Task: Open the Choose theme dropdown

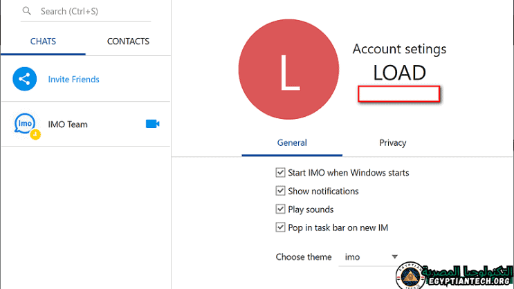Action: (x=370, y=257)
